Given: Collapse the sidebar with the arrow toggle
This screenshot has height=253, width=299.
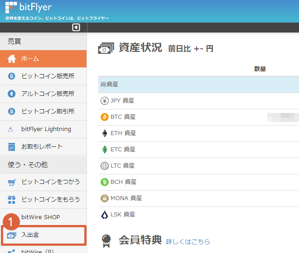Looking at the screenshot, I should click(76, 28).
